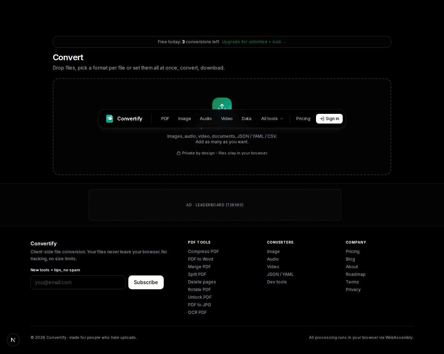This screenshot has height=354, width=444.
Task: Open Delete pages footer link
Action: pyautogui.click(x=202, y=282)
